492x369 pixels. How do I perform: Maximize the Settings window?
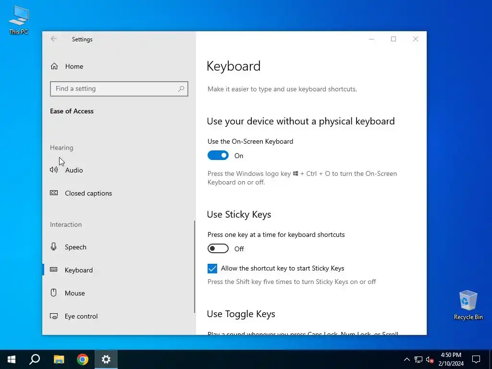(x=394, y=39)
